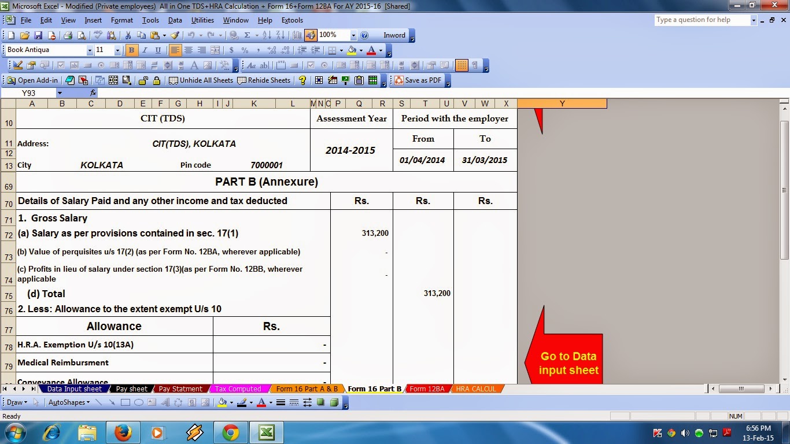
Task: Expand the help question box dropdown
Action: [754, 20]
